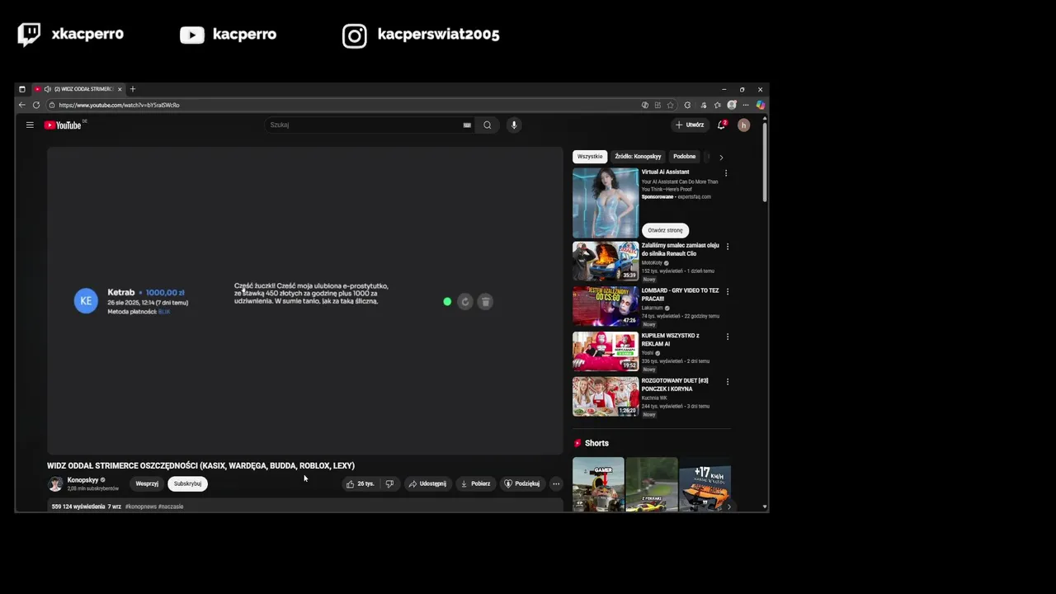The image size is (1056, 594).
Task: Open Konopskyy channel avatar
Action: coord(55,484)
